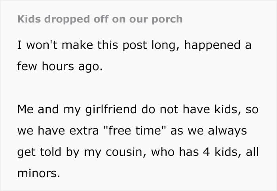This screenshot has height=191, width=277.
Task: Click the last word 'minors.'
Action: [39, 173]
